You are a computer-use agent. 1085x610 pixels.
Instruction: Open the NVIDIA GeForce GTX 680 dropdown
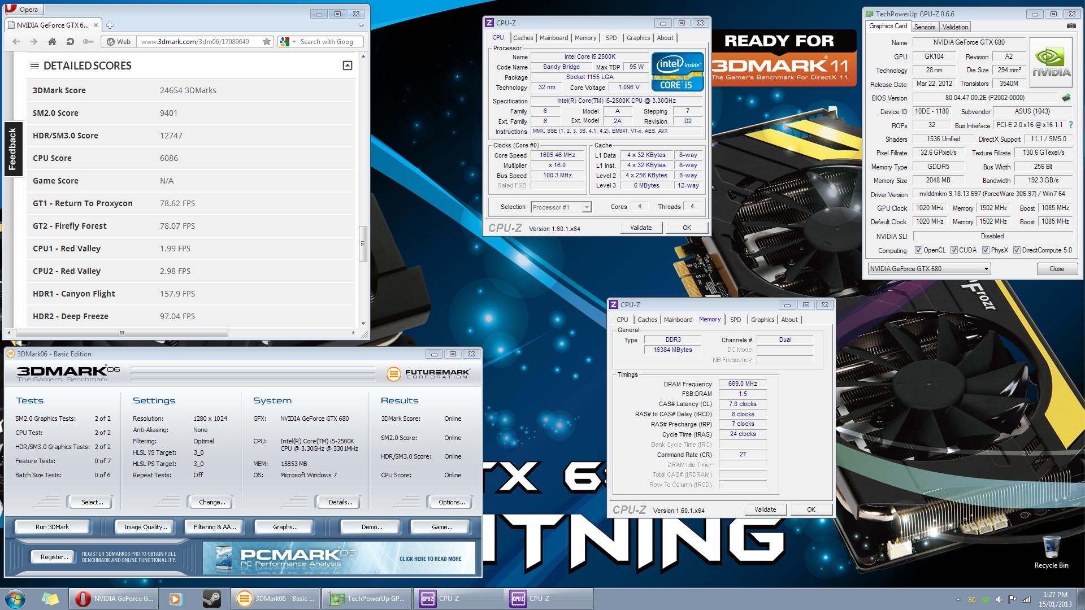929,269
